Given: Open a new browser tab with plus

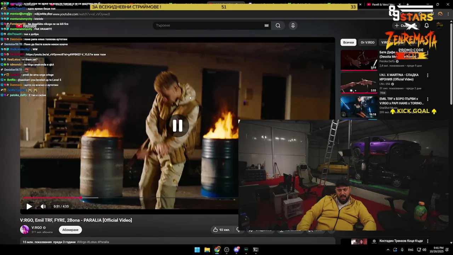Looking at the screenshot, I should pos(407,5).
